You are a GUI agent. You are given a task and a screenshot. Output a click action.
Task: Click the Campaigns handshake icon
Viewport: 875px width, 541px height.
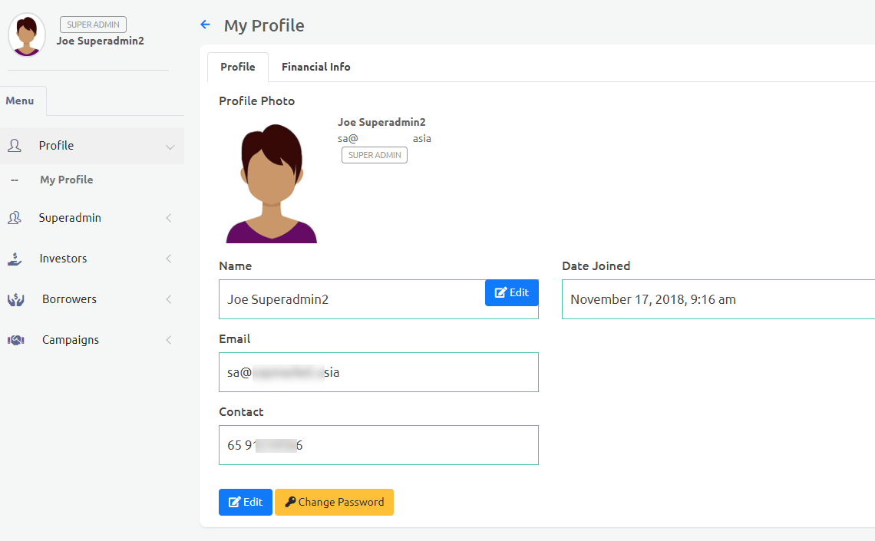point(15,340)
